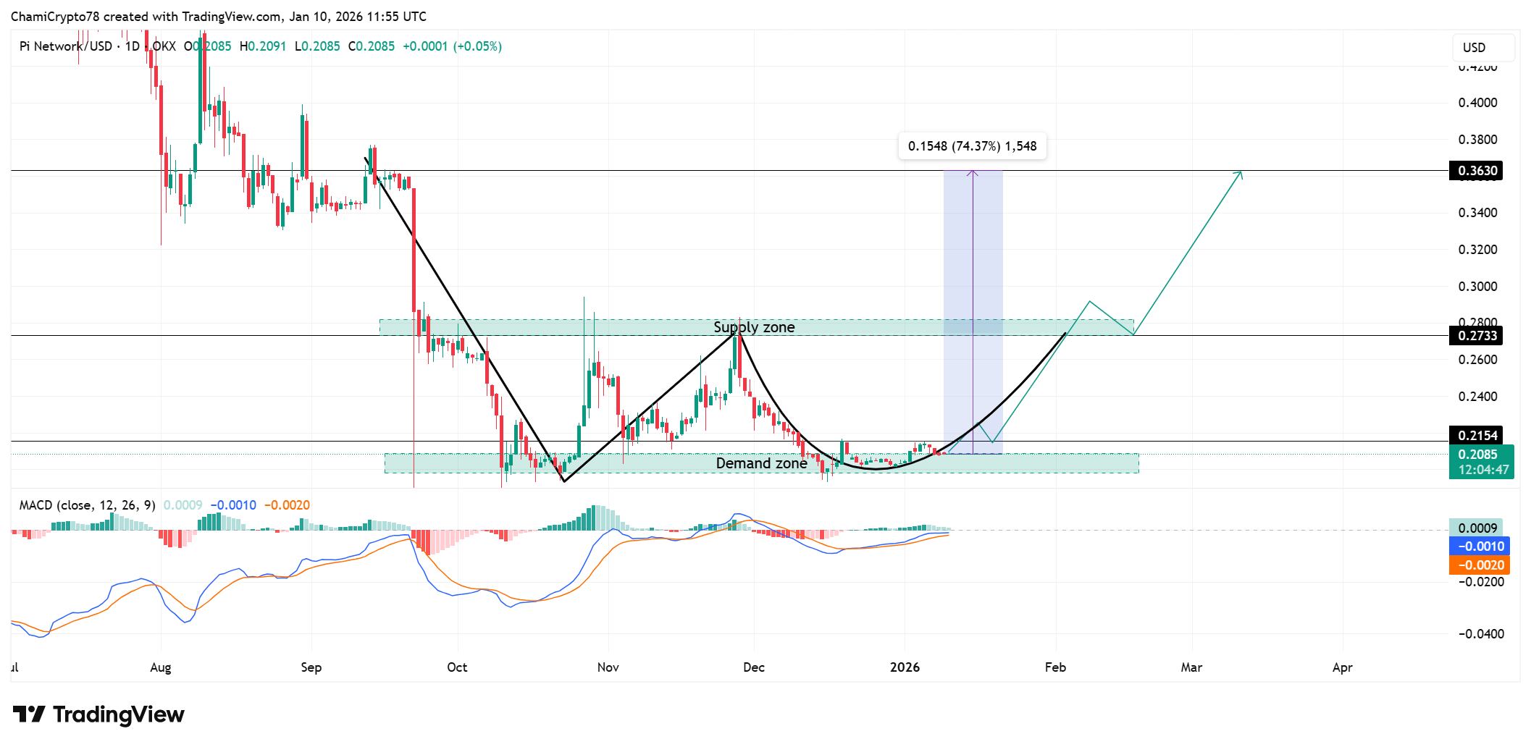Image resolution: width=1531 pixels, height=747 pixels.
Task: Click the teal 0.0009 MACD histogram value badge
Action: (x=1480, y=527)
